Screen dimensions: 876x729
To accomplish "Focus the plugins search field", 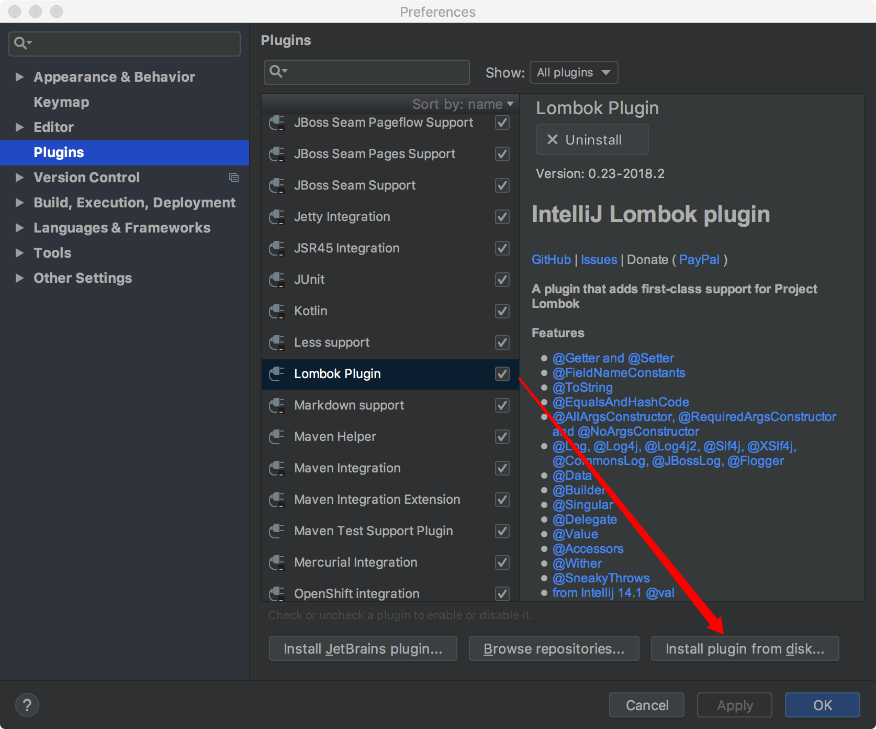I will pyautogui.click(x=366, y=72).
